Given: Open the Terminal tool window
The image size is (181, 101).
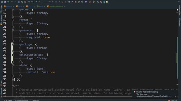Looking at the screenshot, I should point(35,100).
